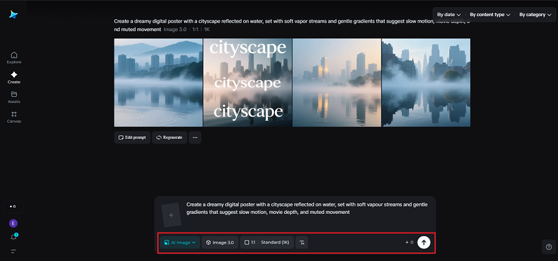Choose the Image 3.0 model selector
This screenshot has height=261, width=558.
click(220, 242)
